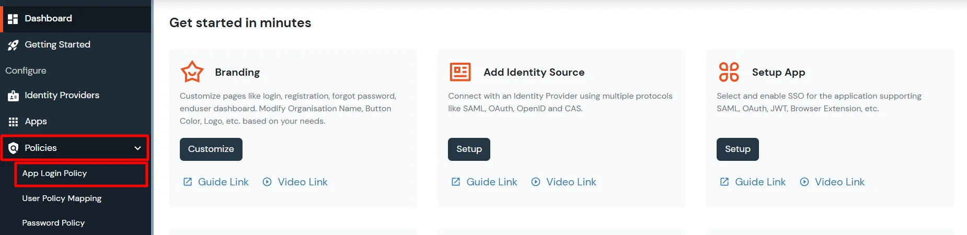Click the Getting Started rocket icon
The height and width of the screenshot is (235, 967).
pyautogui.click(x=13, y=45)
